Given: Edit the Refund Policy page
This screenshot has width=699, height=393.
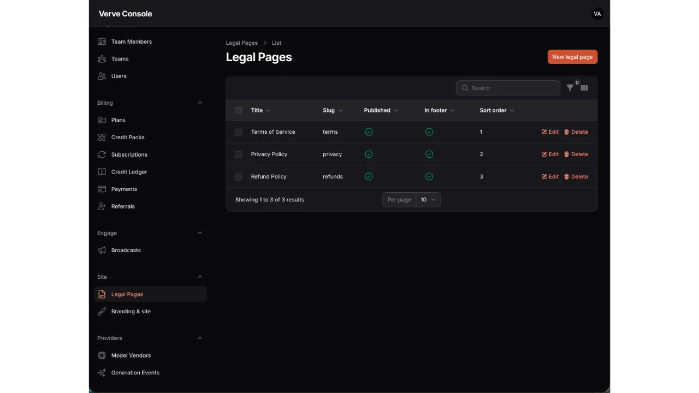Looking at the screenshot, I should [550, 177].
